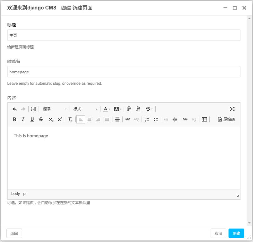Viewport: 253px width, 242px height.
Task: Click the scrollbar up arrow
Action: tap(250, 19)
